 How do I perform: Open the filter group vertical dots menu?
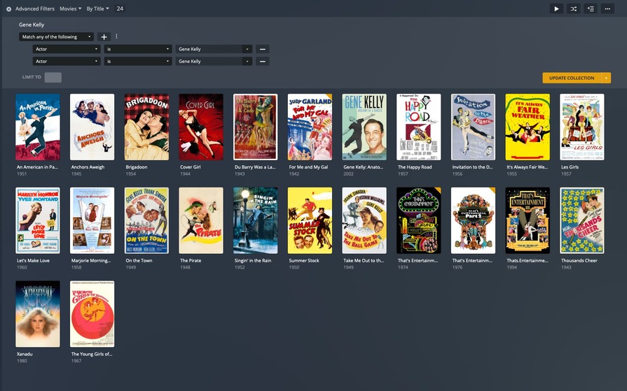pos(116,36)
